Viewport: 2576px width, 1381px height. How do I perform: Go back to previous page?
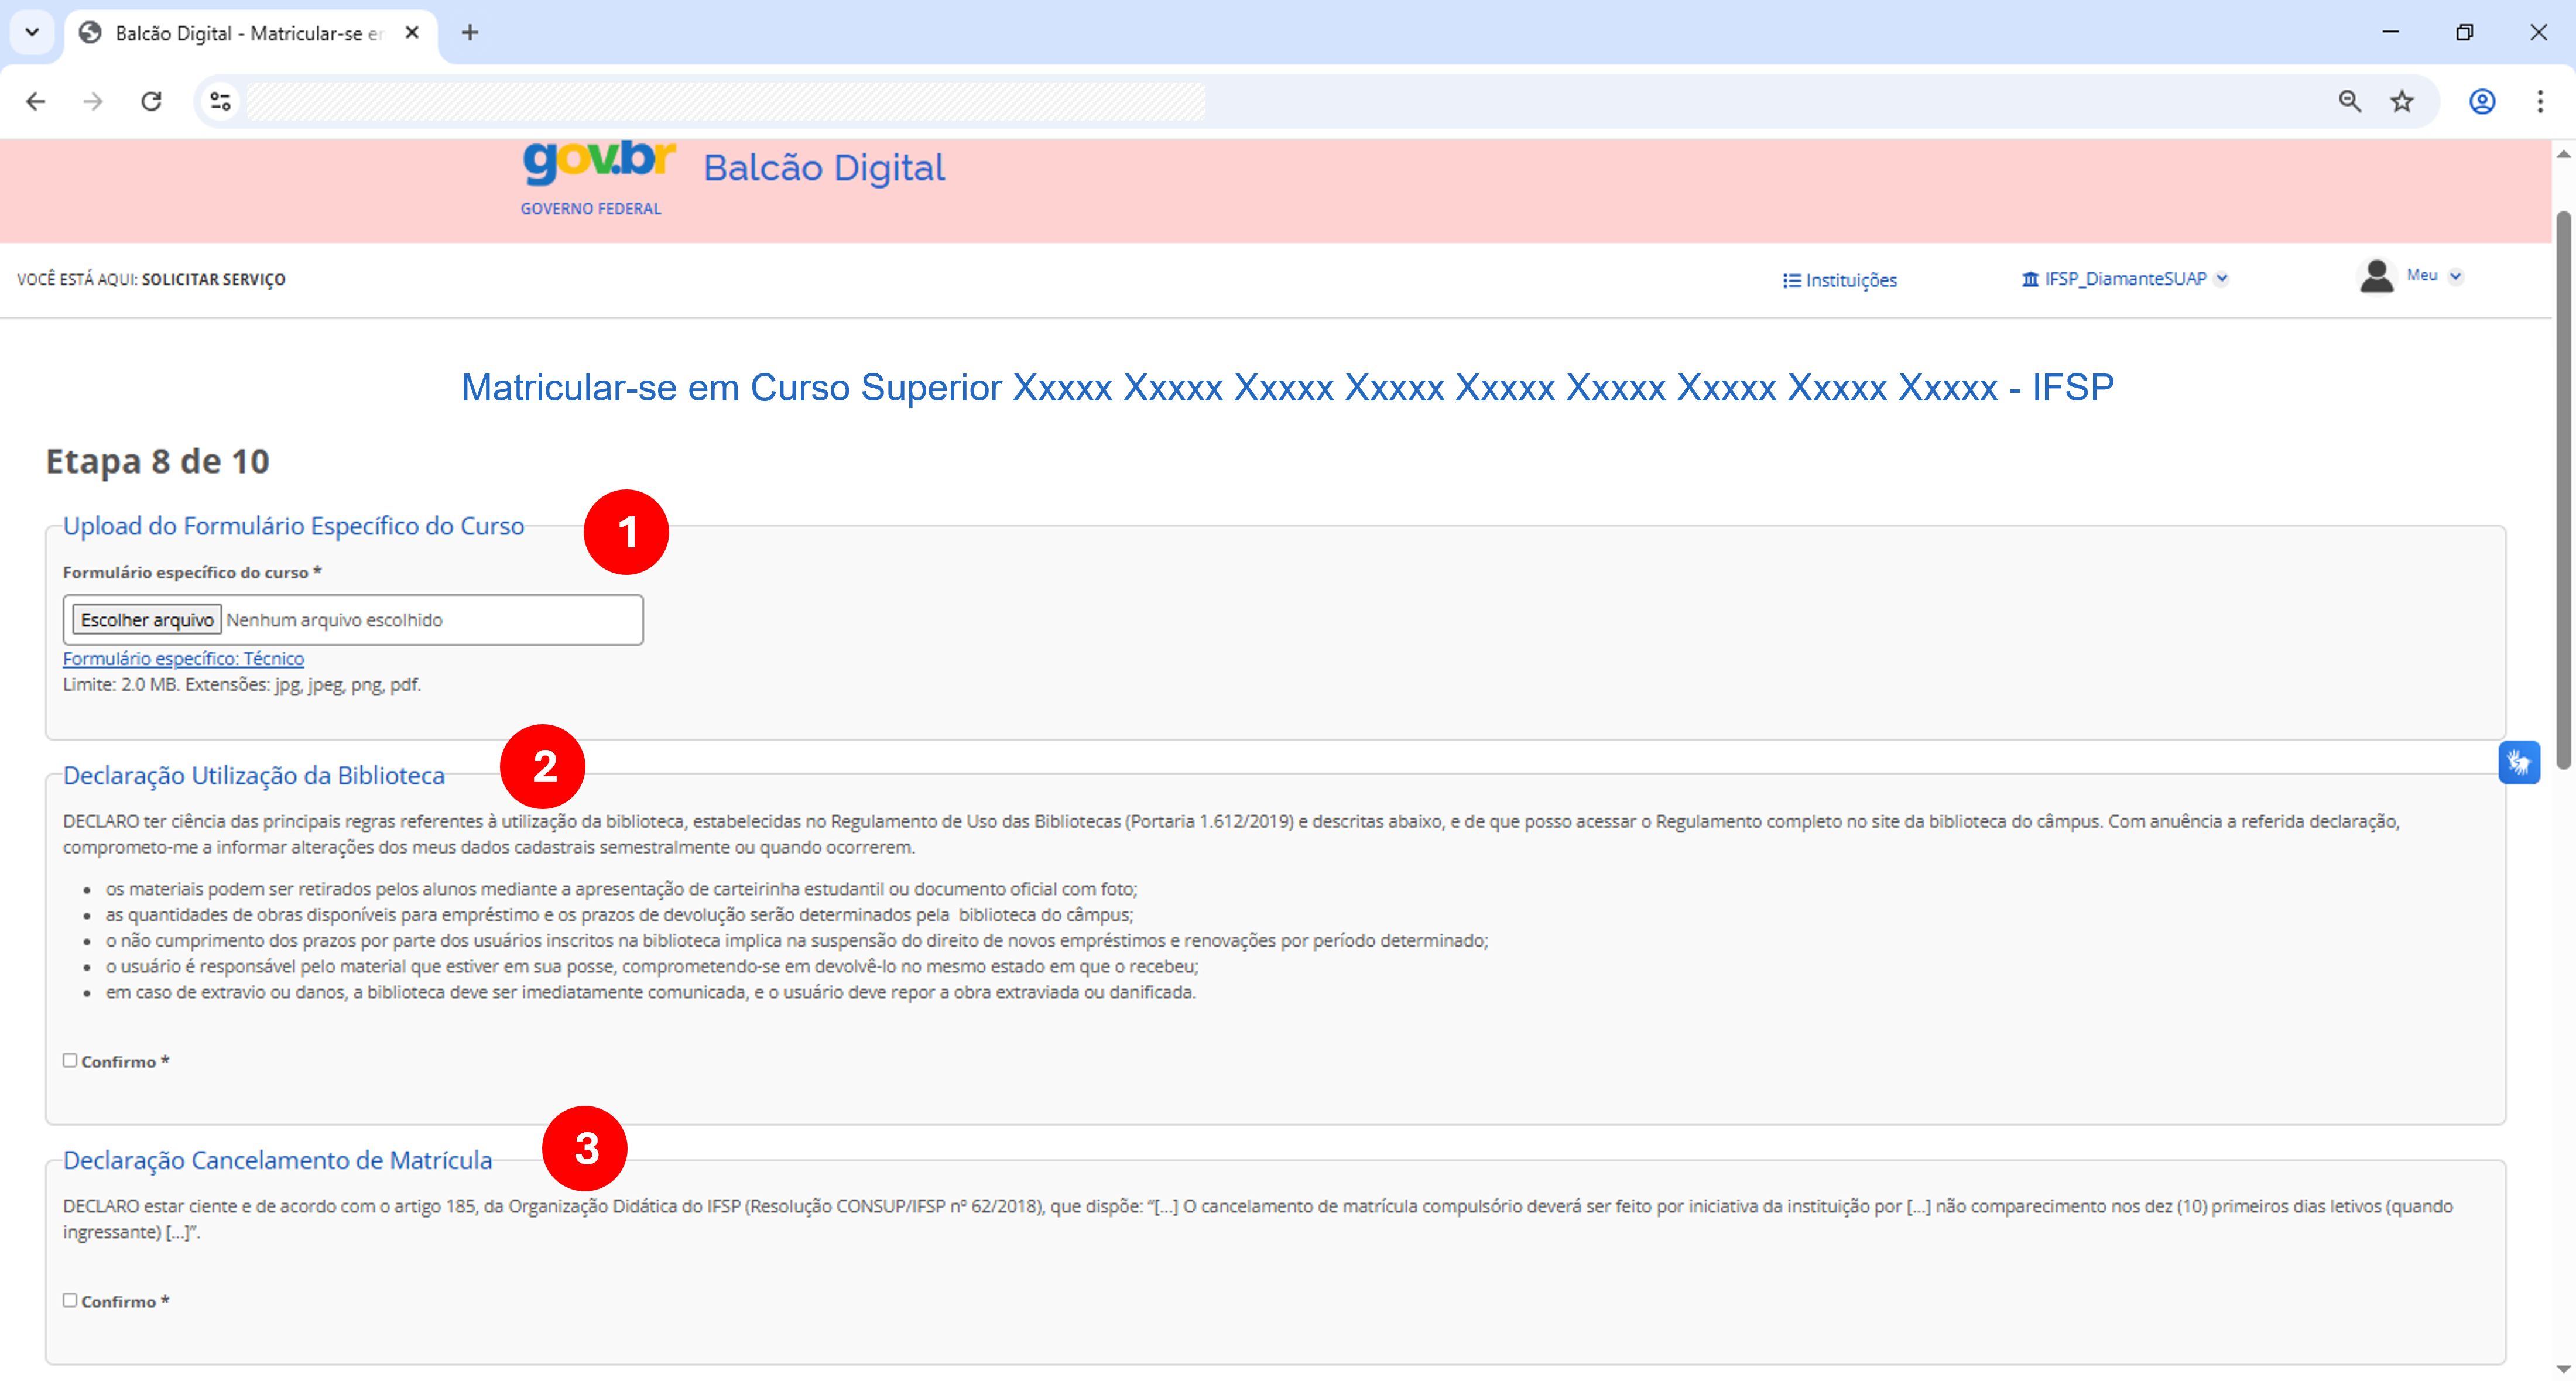tap(36, 101)
